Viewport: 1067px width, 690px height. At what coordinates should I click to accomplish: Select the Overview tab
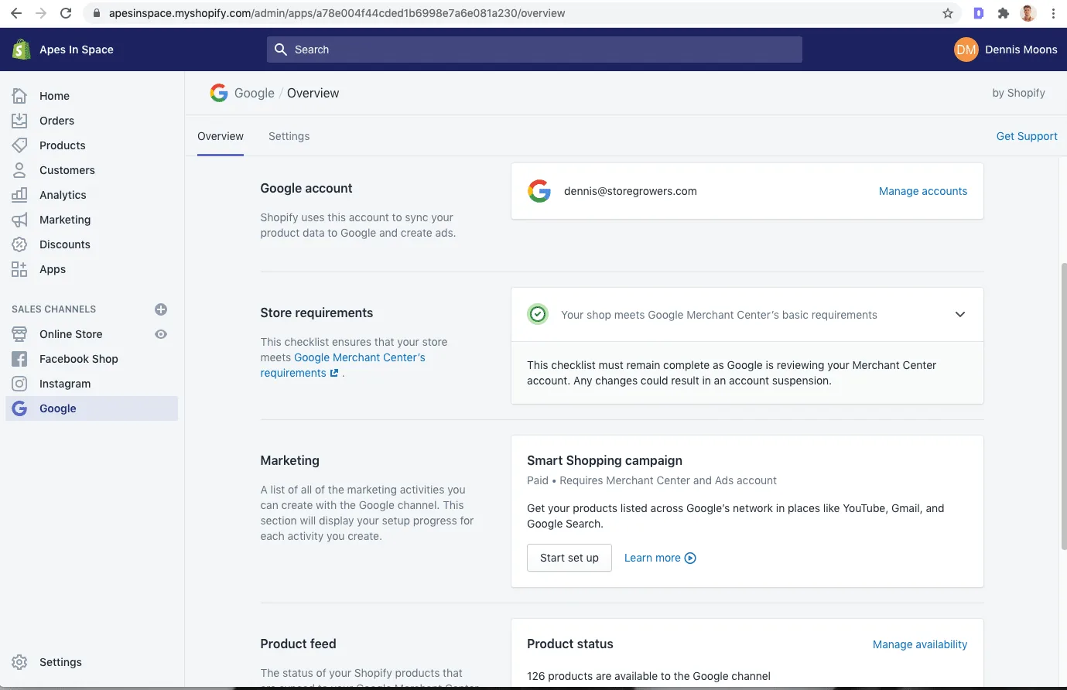pyautogui.click(x=220, y=135)
